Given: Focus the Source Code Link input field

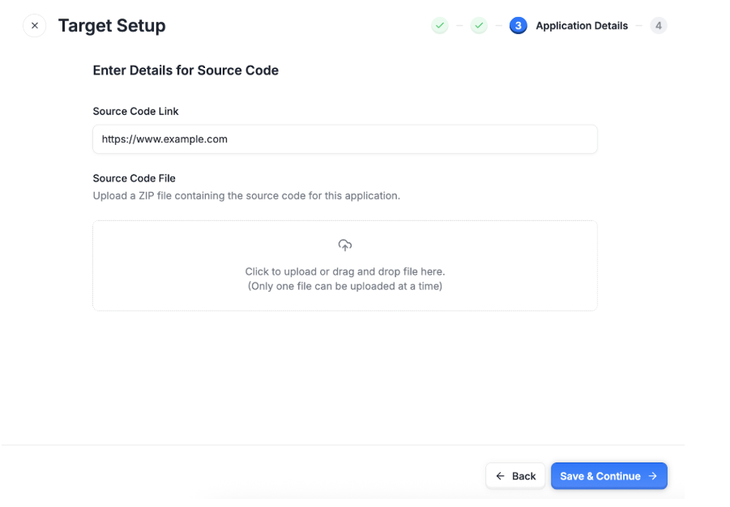Looking at the screenshot, I should tap(345, 139).
